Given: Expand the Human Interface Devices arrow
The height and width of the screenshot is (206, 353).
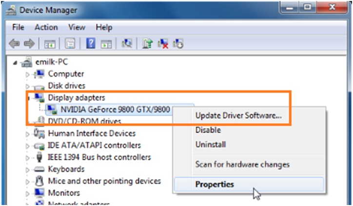Looking at the screenshot, I should 27,134.
